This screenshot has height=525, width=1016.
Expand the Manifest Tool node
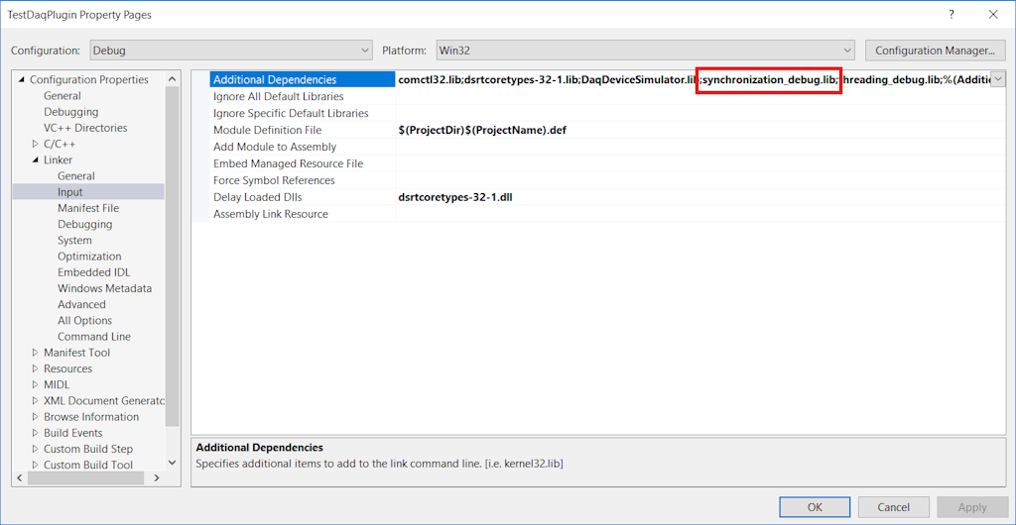pyautogui.click(x=35, y=353)
